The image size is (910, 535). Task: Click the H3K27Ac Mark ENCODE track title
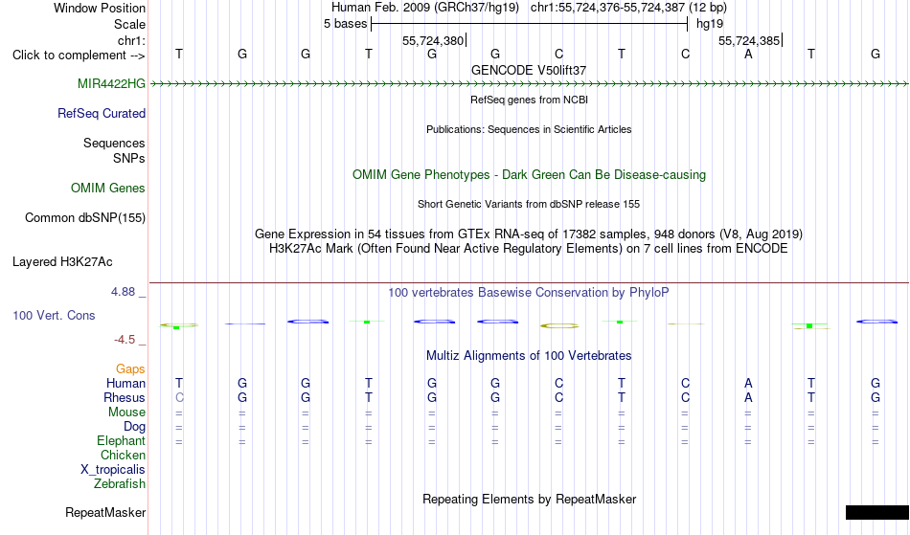(x=529, y=249)
